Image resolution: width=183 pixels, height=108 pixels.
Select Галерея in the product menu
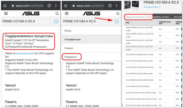(92, 48)
